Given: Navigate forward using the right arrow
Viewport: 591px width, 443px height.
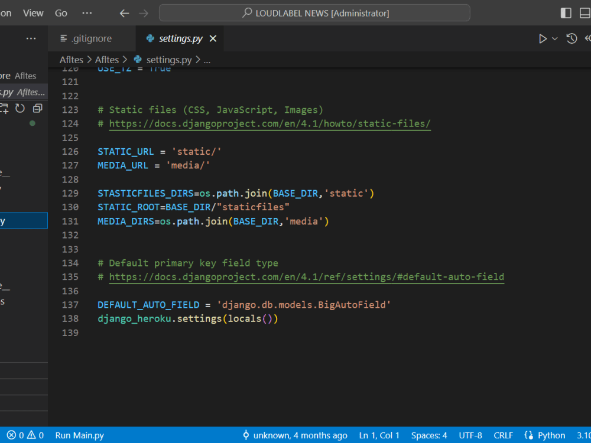Looking at the screenshot, I should (143, 12).
